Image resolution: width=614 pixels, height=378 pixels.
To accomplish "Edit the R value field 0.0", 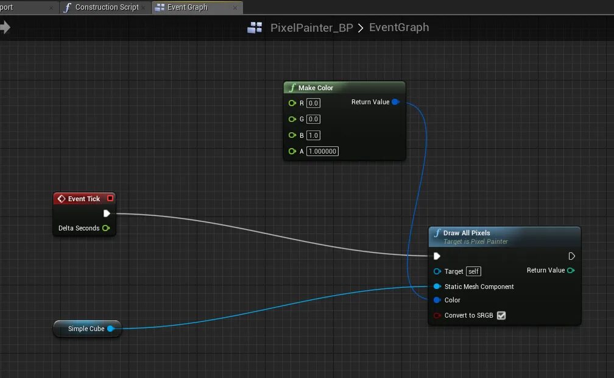I will [x=313, y=103].
